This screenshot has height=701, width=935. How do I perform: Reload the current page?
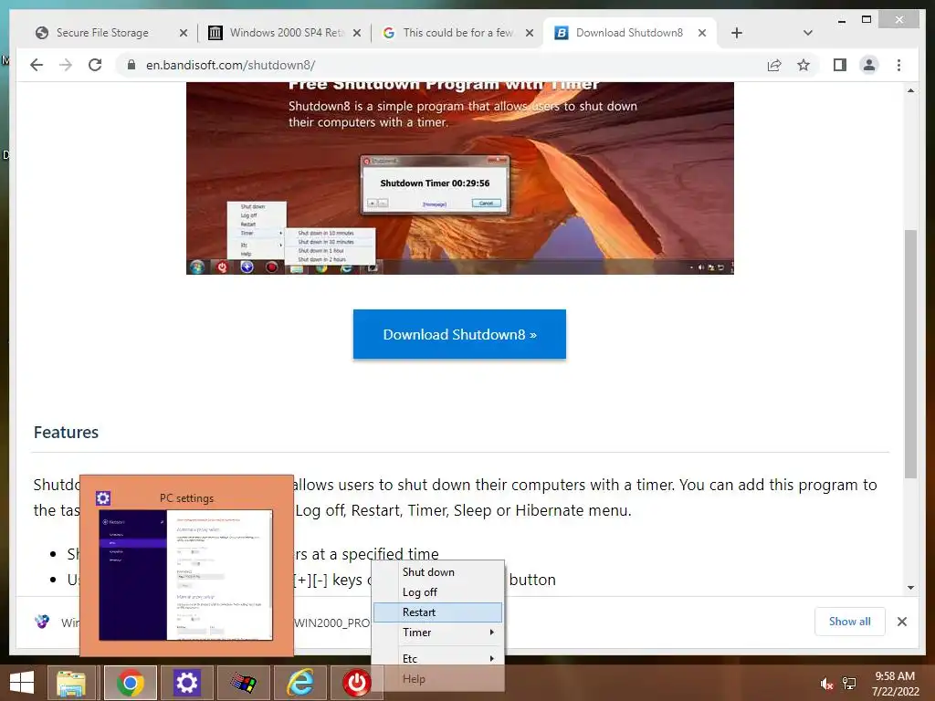coord(95,65)
